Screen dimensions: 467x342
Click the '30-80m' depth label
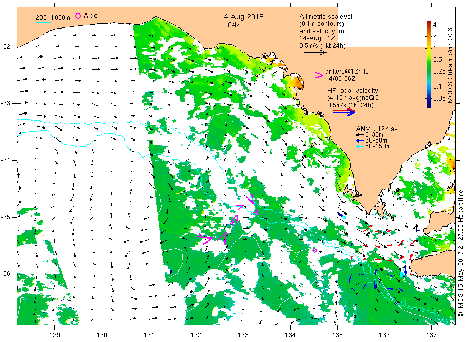pos(376,140)
